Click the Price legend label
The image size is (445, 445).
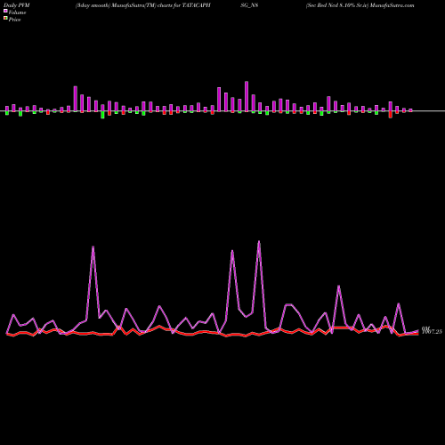tap(14, 20)
